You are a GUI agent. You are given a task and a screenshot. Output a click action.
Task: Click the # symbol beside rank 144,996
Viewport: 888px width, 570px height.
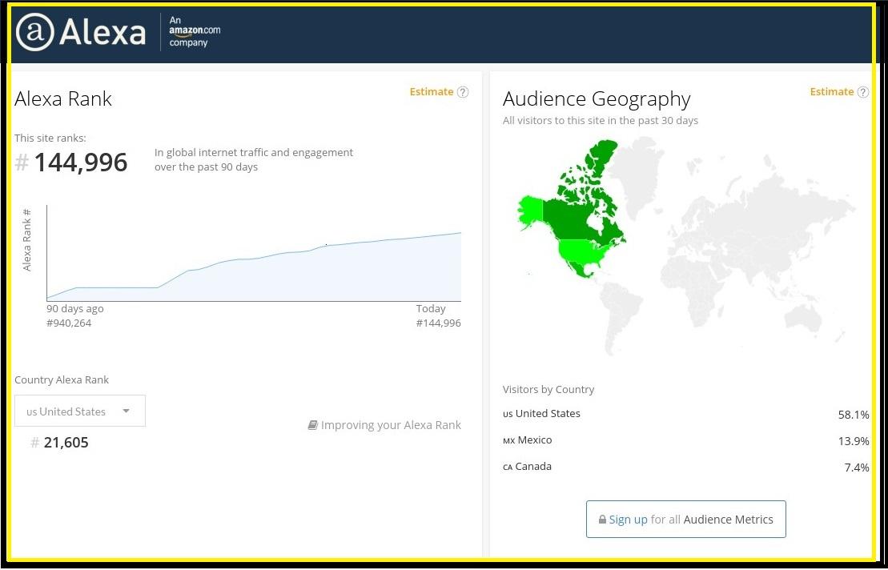22,162
